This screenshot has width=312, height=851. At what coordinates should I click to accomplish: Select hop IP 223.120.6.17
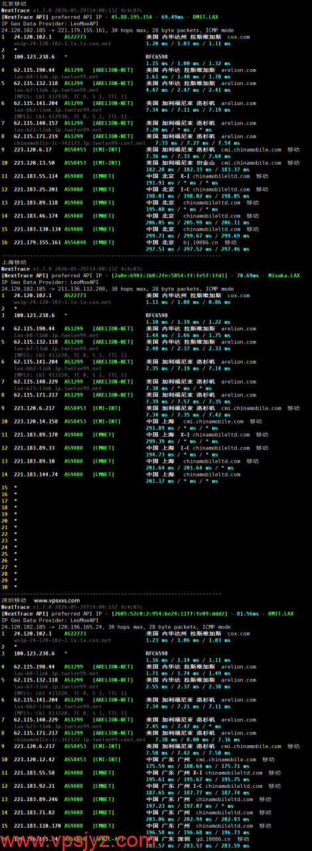32,150
